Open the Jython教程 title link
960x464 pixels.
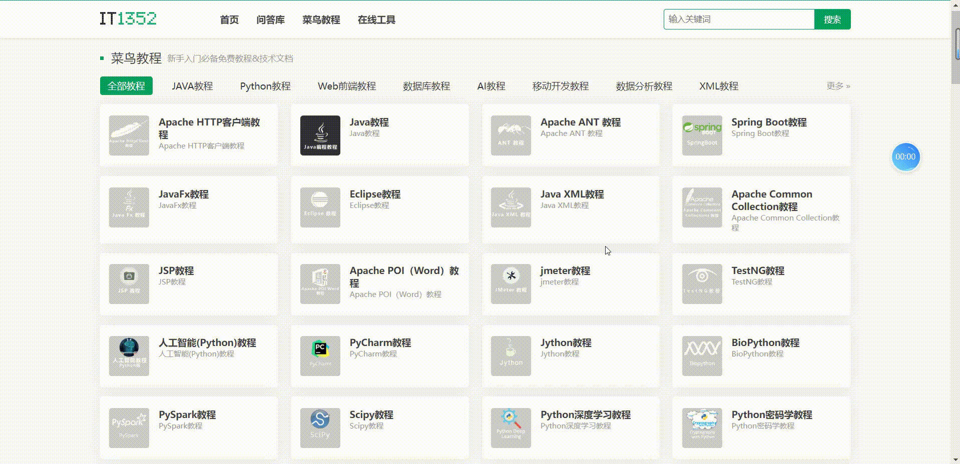(566, 342)
